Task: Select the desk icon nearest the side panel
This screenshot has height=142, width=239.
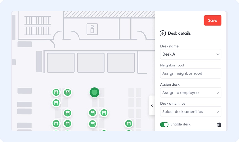Action: pos(129,124)
